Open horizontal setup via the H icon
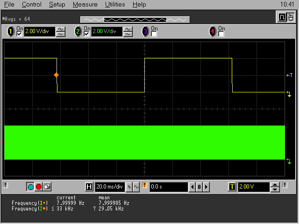Screen dimensions: 299x224 tap(89, 187)
